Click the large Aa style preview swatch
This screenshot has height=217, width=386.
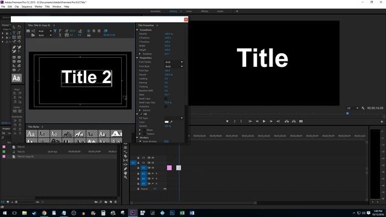point(16,78)
